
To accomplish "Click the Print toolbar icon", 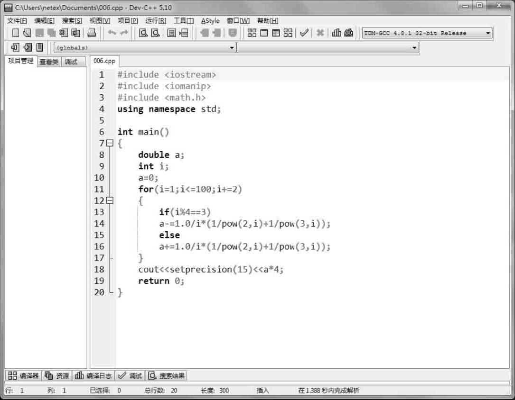I will (x=92, y=33).
